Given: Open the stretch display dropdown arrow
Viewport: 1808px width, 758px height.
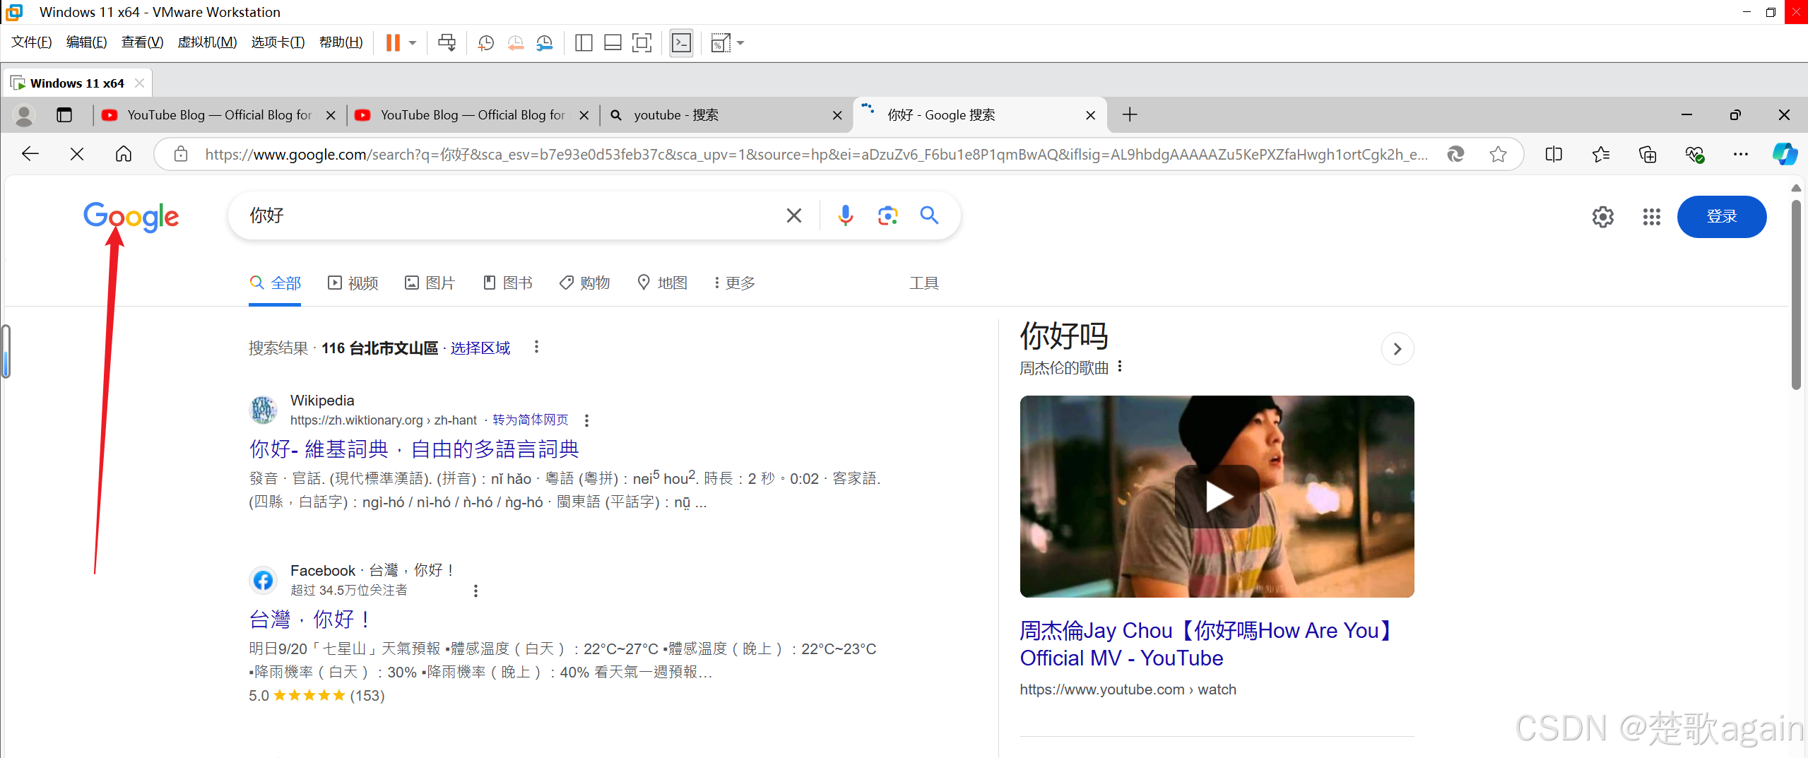Looking at the screenshot, I should pos(740,43).
